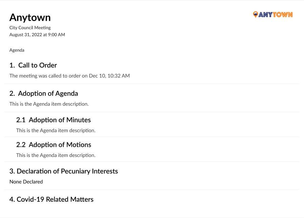Click the Dec 10, 10:32 AM timestamp

(109, 76)
